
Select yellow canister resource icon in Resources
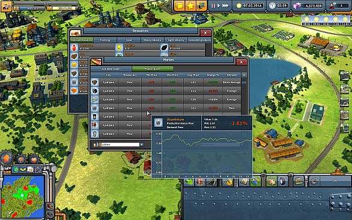119,47
